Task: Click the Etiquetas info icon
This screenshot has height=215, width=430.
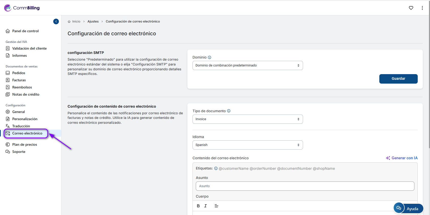Action: [216, 168]
